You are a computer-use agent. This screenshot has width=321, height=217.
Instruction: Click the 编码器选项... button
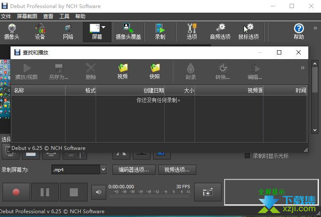pyautogui.click(x=134, y=170)
